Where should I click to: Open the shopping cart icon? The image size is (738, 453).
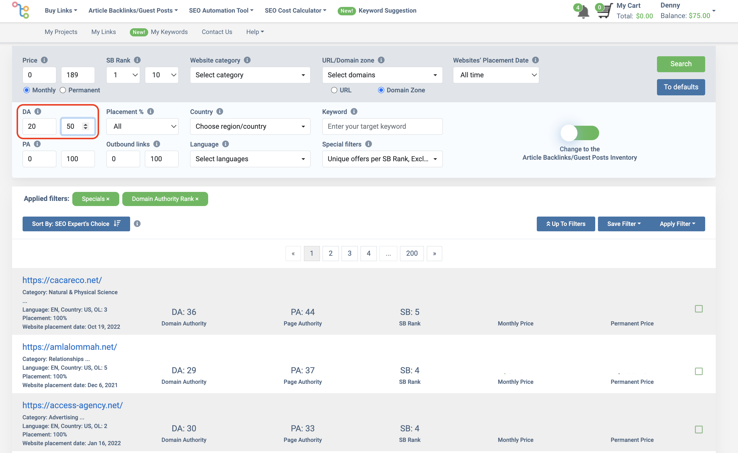(x=605, y=11)
